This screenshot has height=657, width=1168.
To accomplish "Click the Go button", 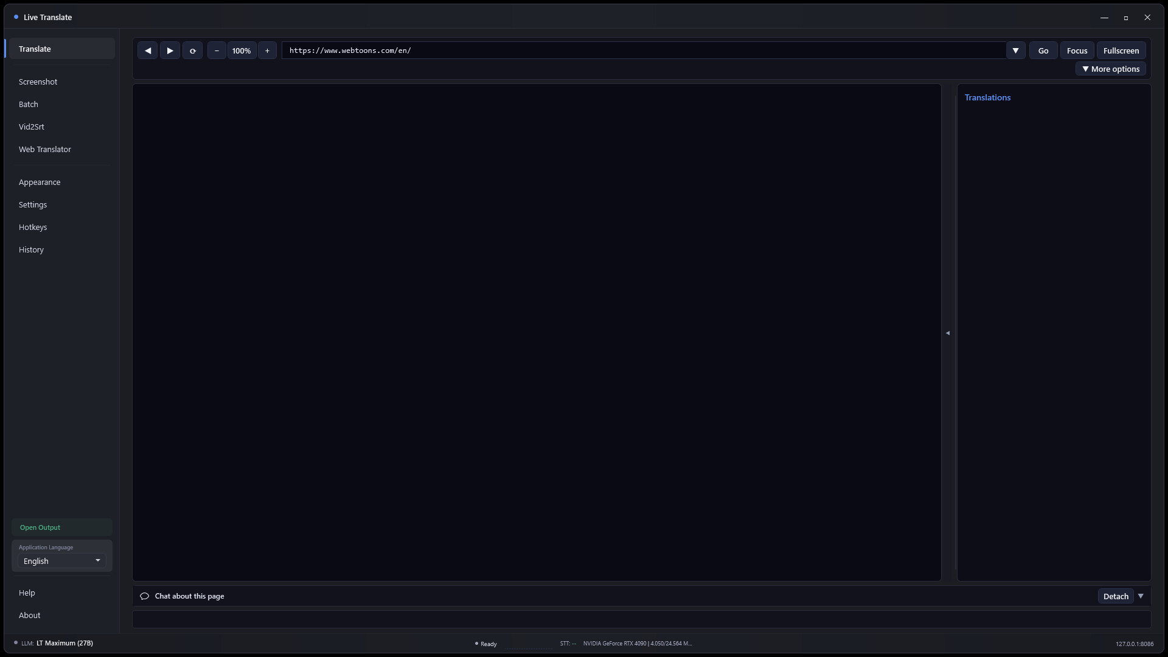I will coord(1043,50).
